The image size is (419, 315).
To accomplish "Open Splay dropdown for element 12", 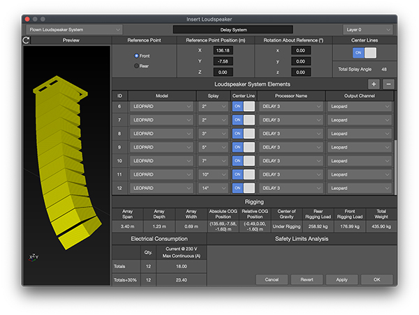I will (x=213, y=188).
